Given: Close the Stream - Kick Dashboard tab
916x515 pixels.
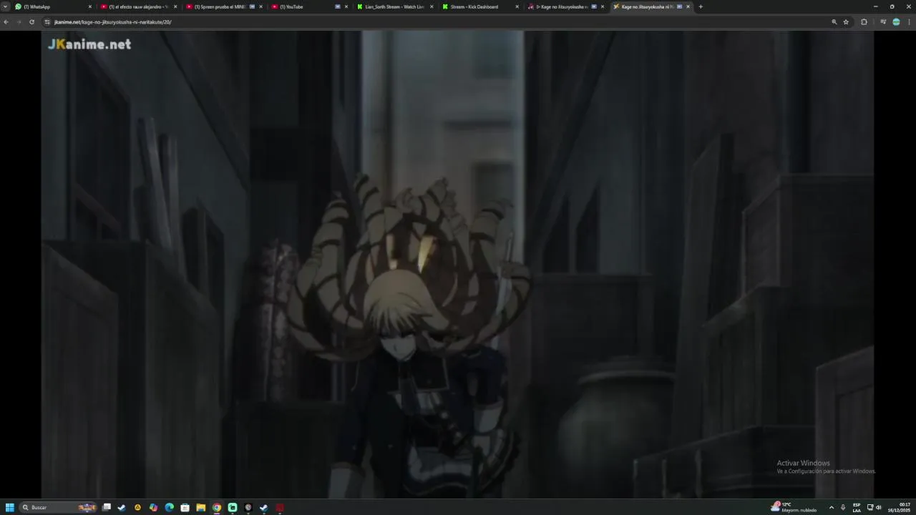Looking at the screenshot, I should point(517,6).
